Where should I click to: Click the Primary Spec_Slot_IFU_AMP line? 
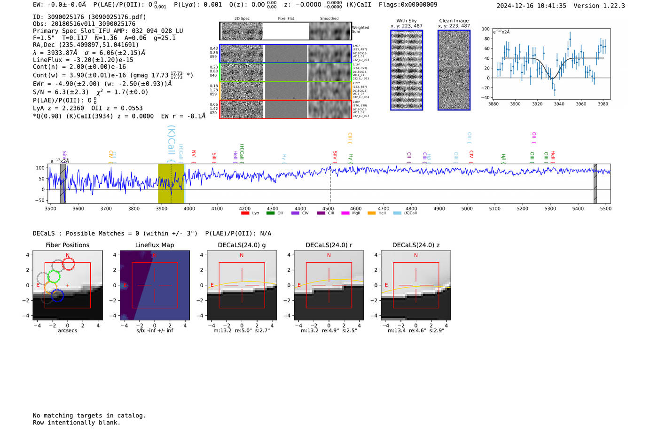[x=108, y=31]
